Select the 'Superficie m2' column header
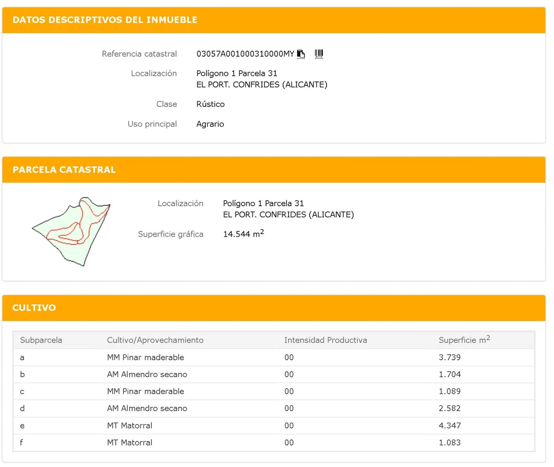This screenshot has height=467, width=554. pyautogui.click(x=464, y=340)
